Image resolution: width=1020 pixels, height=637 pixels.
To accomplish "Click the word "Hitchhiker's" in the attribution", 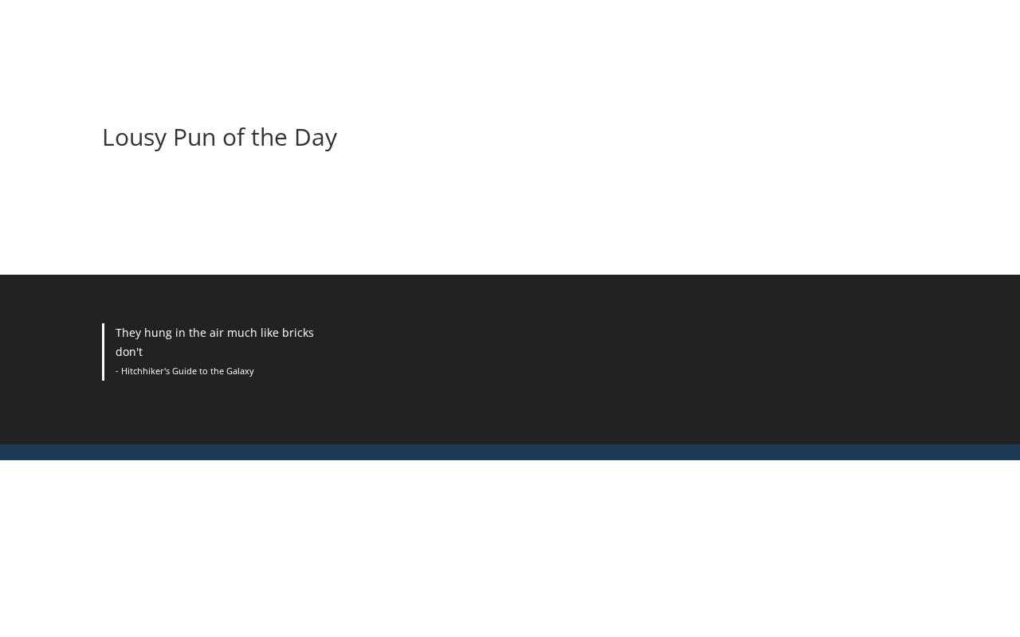I will [145, 371].
